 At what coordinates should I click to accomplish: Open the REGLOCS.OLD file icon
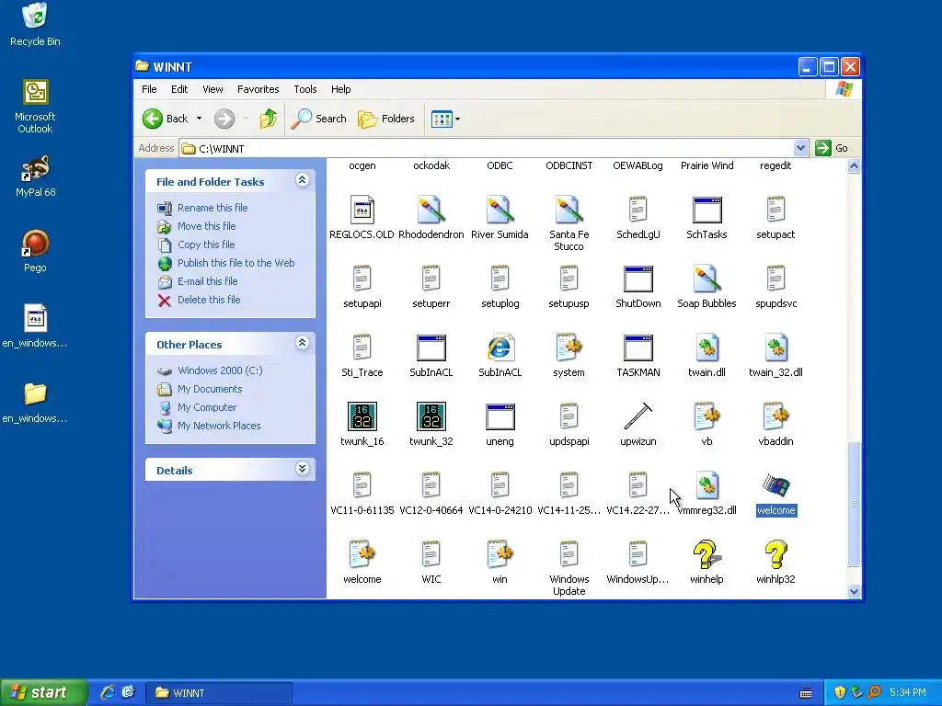[x=362, y=211]
